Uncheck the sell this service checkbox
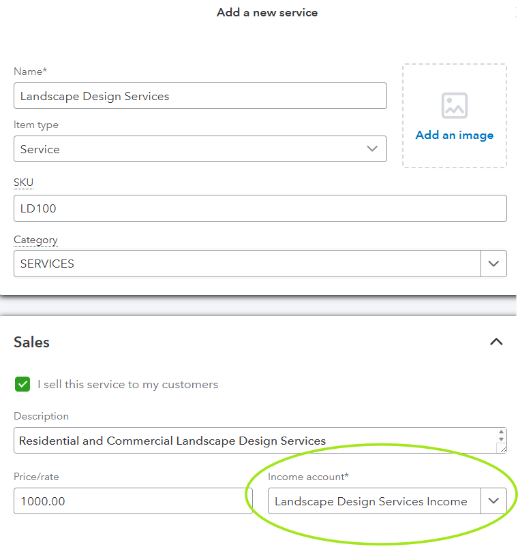 tap(23, 385)
